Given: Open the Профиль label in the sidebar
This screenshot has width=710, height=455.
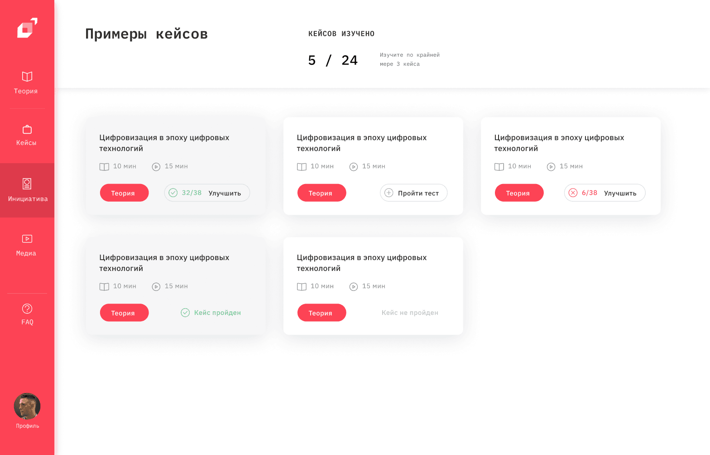Looking at the screenshot, I should pyautogui.click(x=28, y=426).
